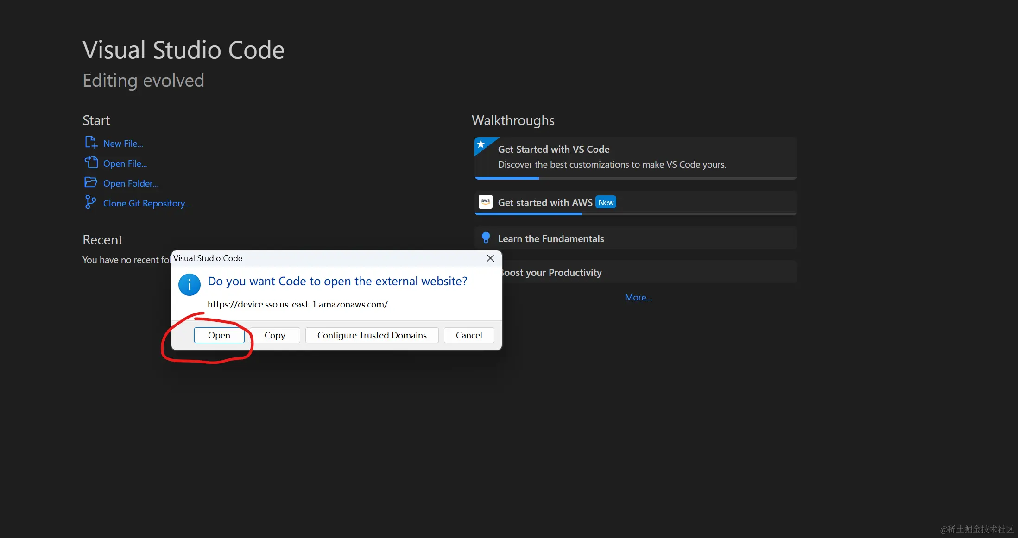
Task: Click the Walkthroughs heading
Action: [x=513, y=120]
